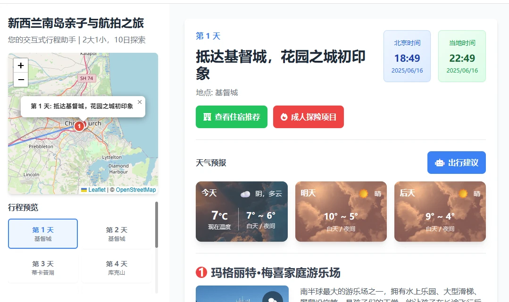
Task: Open 成人探险项目 red button
Action: (308, 117)
